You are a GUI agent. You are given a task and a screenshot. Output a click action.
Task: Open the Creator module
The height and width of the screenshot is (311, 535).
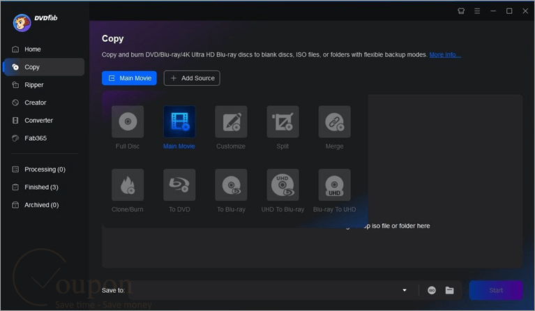(44, 103)
